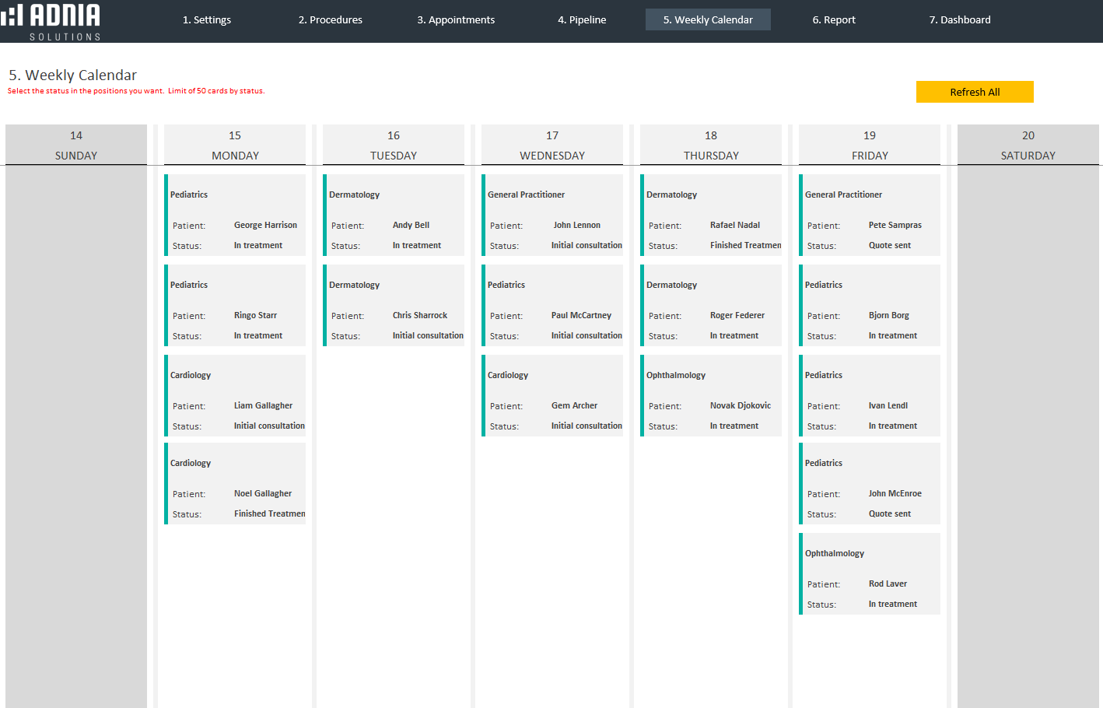Open Novak Djokovic's Ophthalmology card
This screenshot has height=708, width=1103.
click(711, 395)
